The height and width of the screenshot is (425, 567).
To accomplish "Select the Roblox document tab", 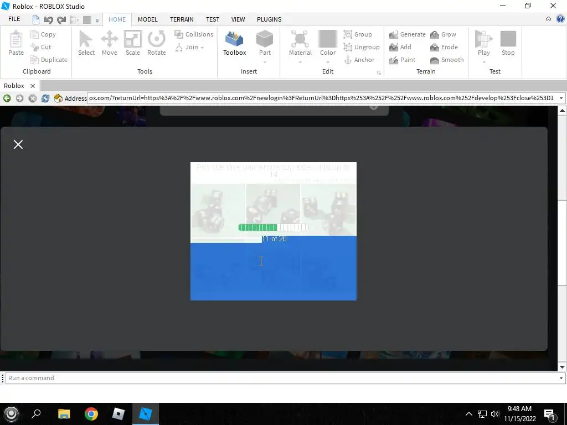I will (x=14, y=86).
